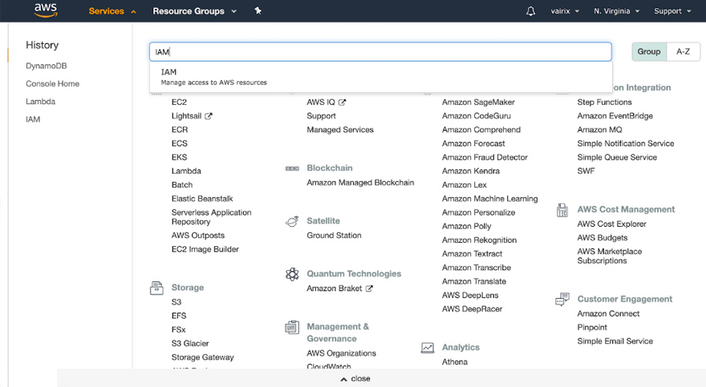This screenshot has height=387, width=706.
Task: Open the EC2 service
Action: point(179,103)
